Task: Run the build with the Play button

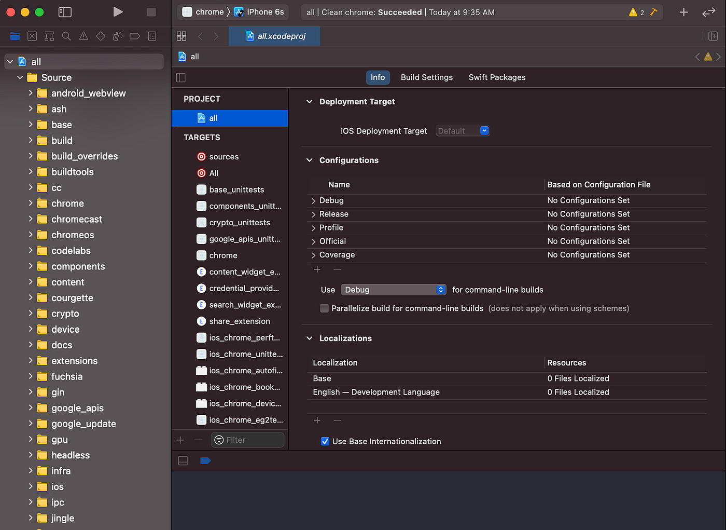Action: 118,12
